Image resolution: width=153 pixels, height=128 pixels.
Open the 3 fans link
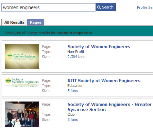tap(72, 120)
